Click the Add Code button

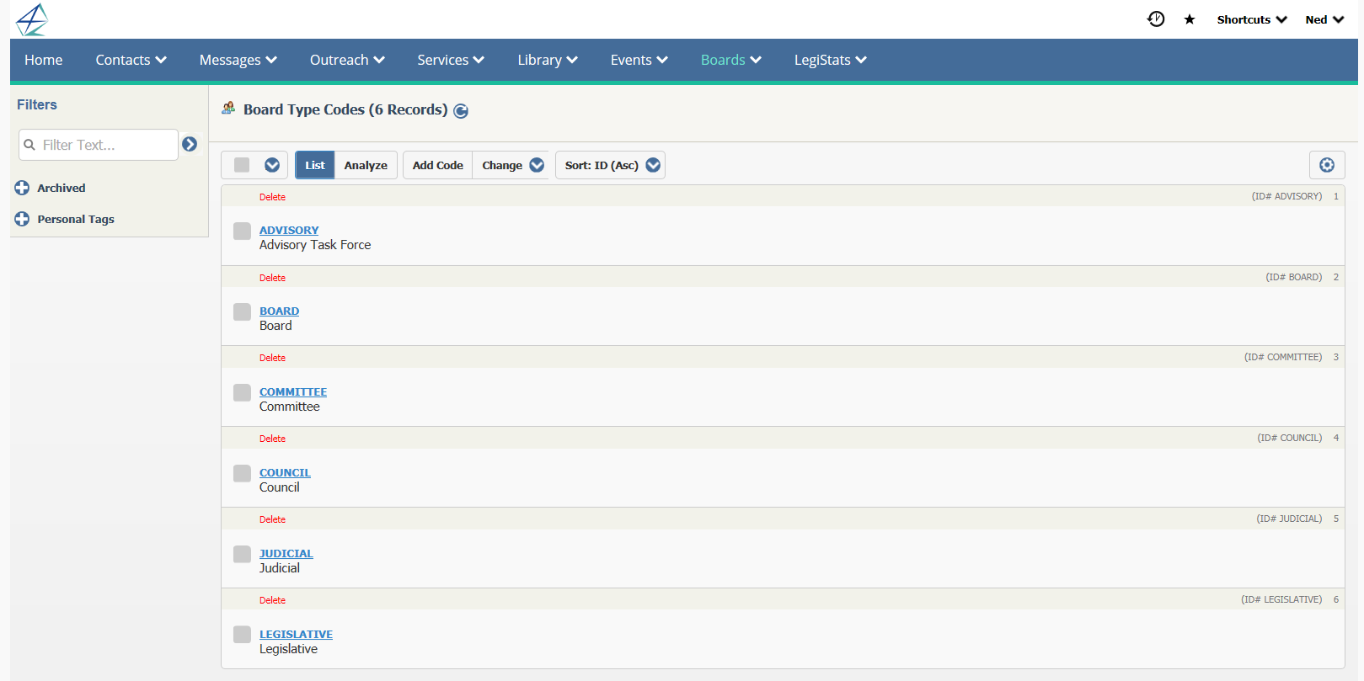coord(438,165)
